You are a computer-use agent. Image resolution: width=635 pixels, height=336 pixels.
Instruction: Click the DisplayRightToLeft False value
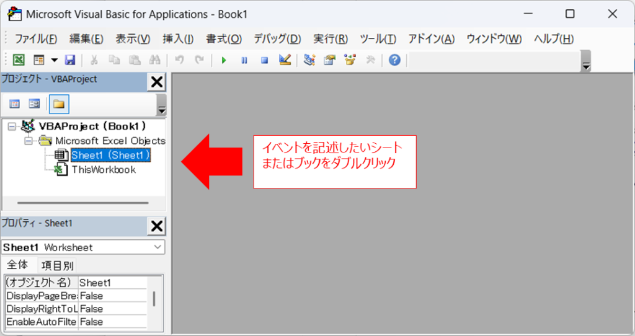112,309
